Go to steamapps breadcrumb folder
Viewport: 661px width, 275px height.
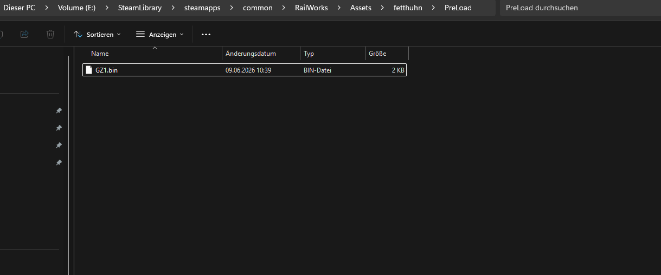point(202,8)
